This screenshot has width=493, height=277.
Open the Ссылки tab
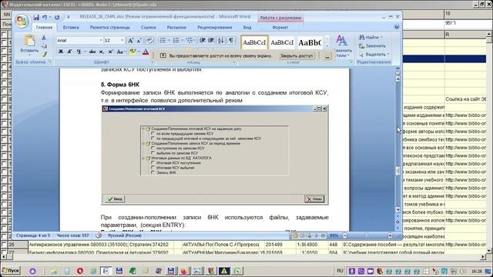pyautogui.click(x=149, y=28)
